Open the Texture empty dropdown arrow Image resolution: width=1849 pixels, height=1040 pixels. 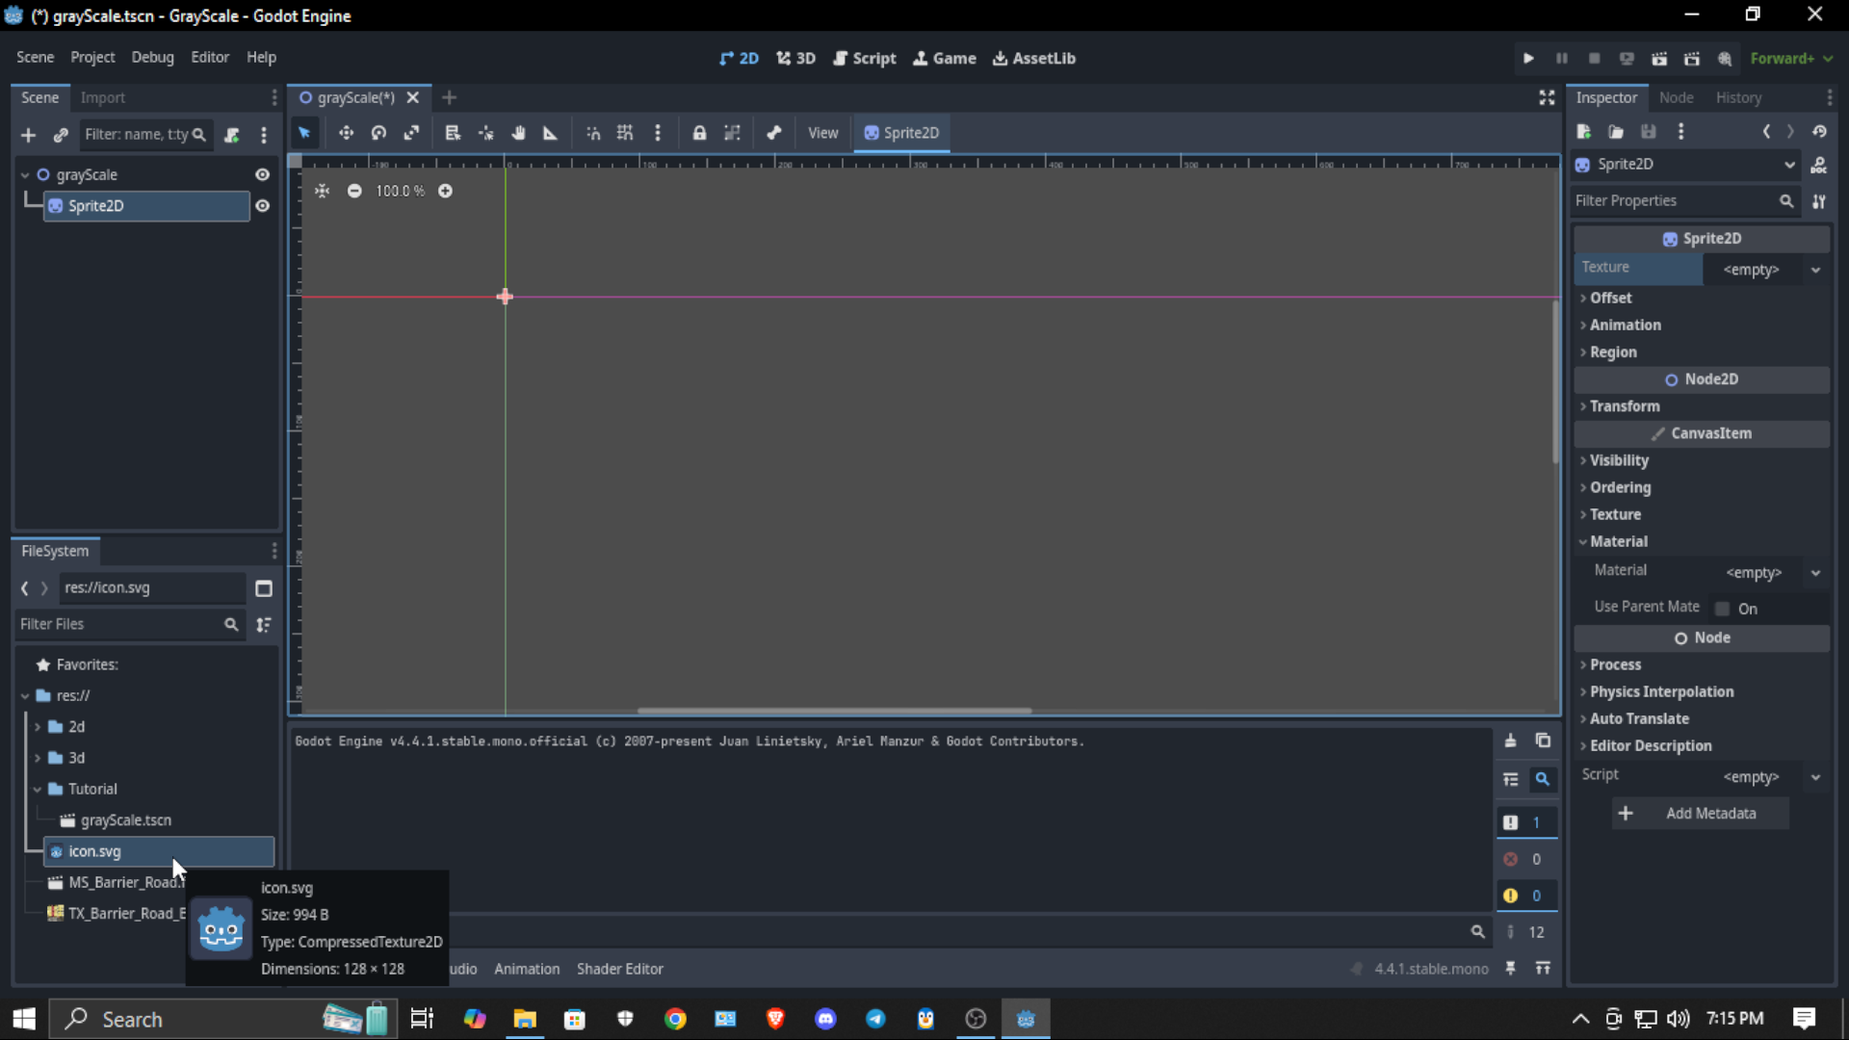[x=1815, y=270]
